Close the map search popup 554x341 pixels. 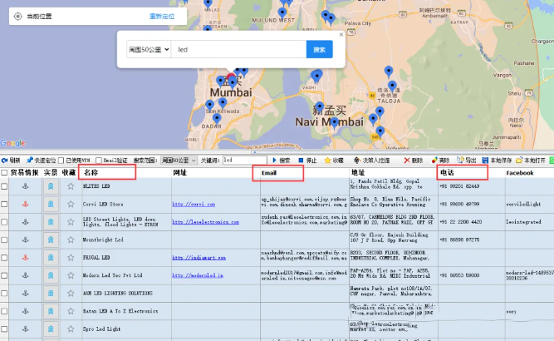pos(341,35)
